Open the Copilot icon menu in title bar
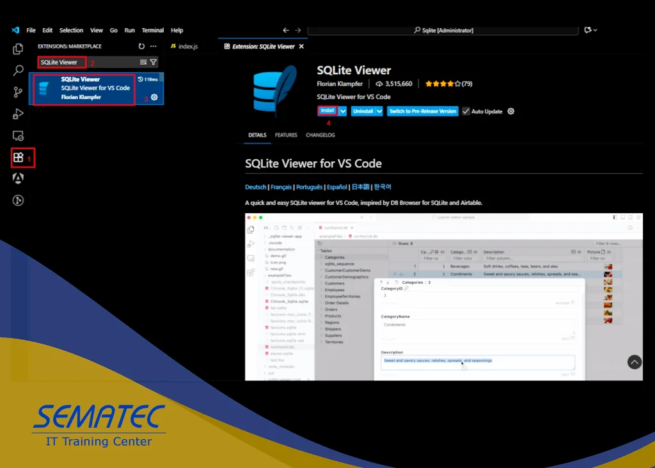Screen dimensions: 655x468 (x=590, y=30)
